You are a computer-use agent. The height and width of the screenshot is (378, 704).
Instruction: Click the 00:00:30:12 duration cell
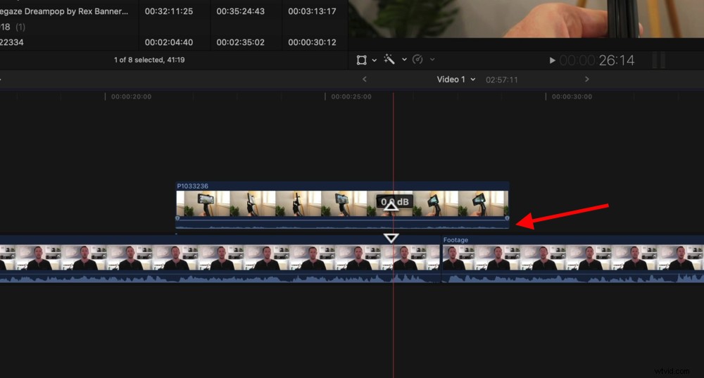pyautogui.click(x=312, y=42)
